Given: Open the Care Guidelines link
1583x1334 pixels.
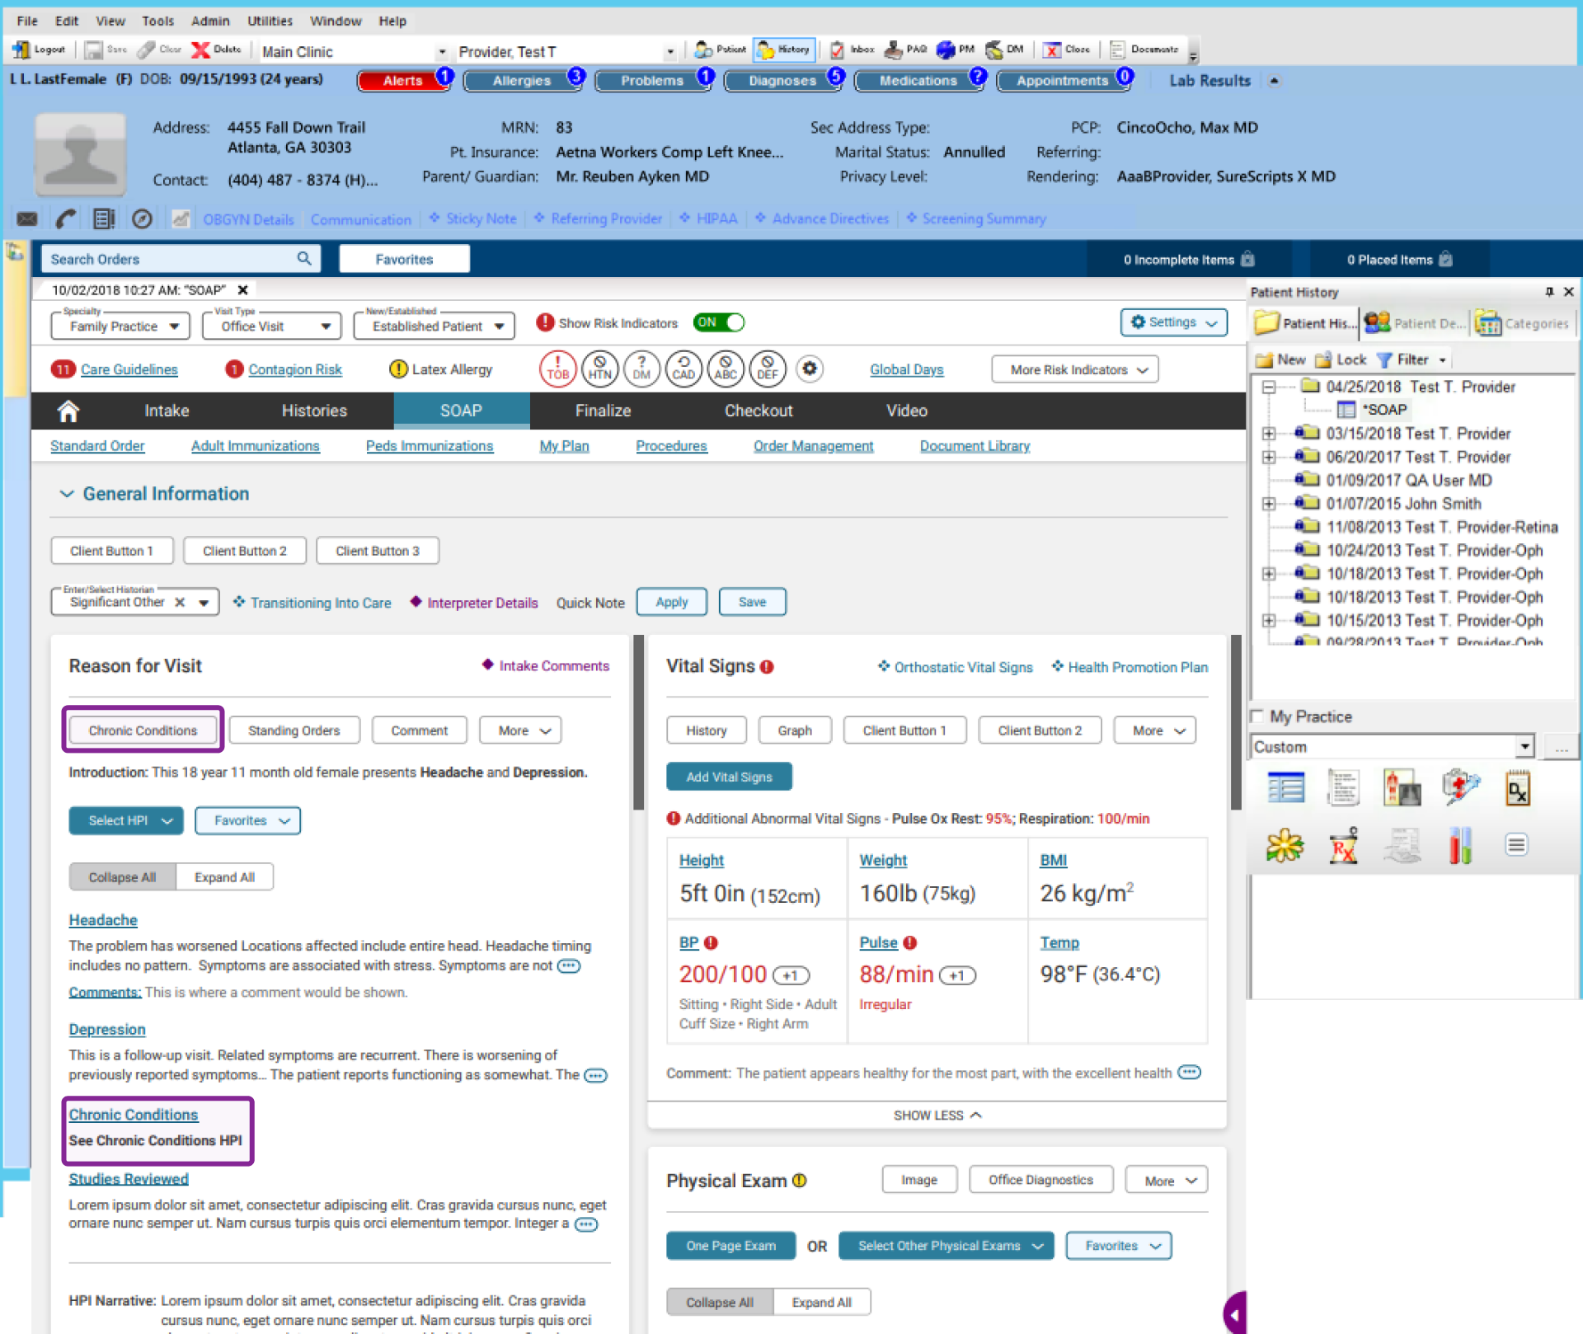Looking at the screenshot, I should pyautogui.click(x=129, y=369).
